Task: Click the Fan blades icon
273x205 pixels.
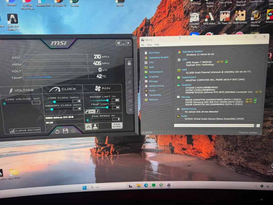Action: click(98, 88)
